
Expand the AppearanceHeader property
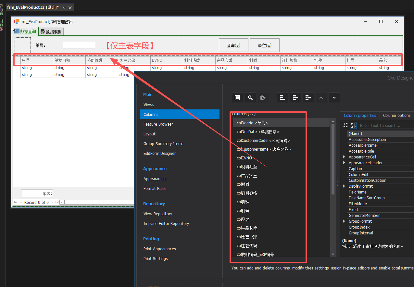pyautogui.click(x=344, y=163)
